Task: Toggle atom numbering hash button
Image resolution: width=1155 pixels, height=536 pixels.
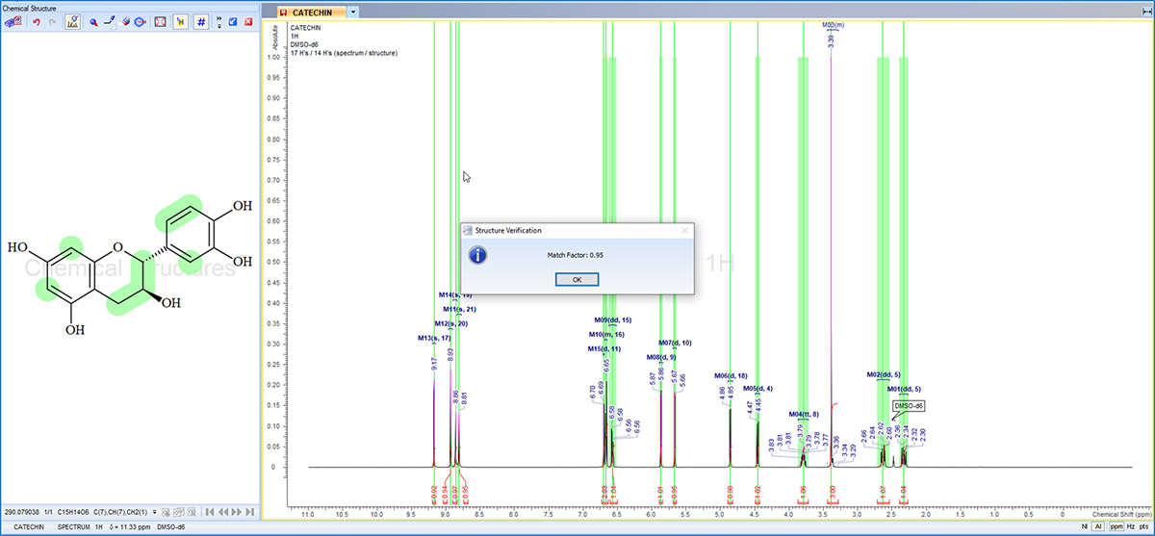Action: tap(200, 21)
